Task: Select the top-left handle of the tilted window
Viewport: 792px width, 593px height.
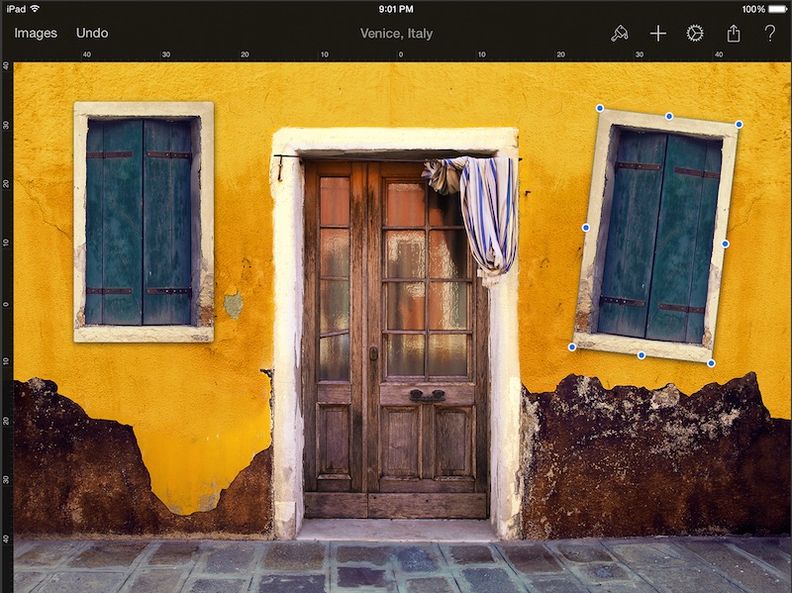Action: (599, 108)
